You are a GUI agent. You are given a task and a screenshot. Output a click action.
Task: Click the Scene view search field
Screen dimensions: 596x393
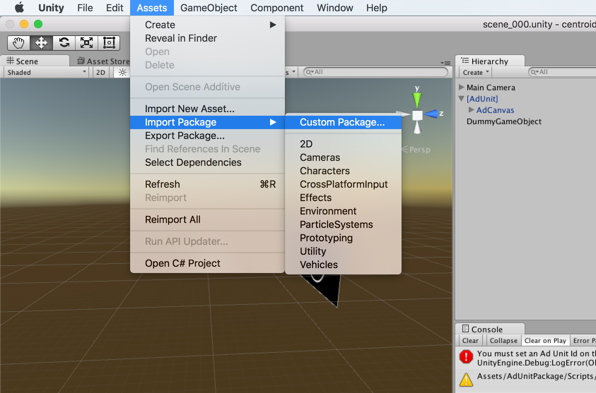376,72
